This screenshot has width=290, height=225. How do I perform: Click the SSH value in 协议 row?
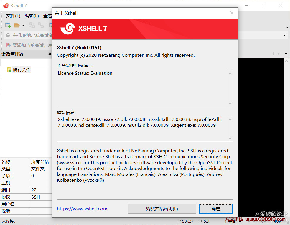35,197
